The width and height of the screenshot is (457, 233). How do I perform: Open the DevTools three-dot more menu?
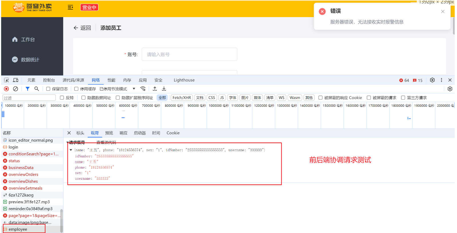pyautogui.click(x=441, y=80)
